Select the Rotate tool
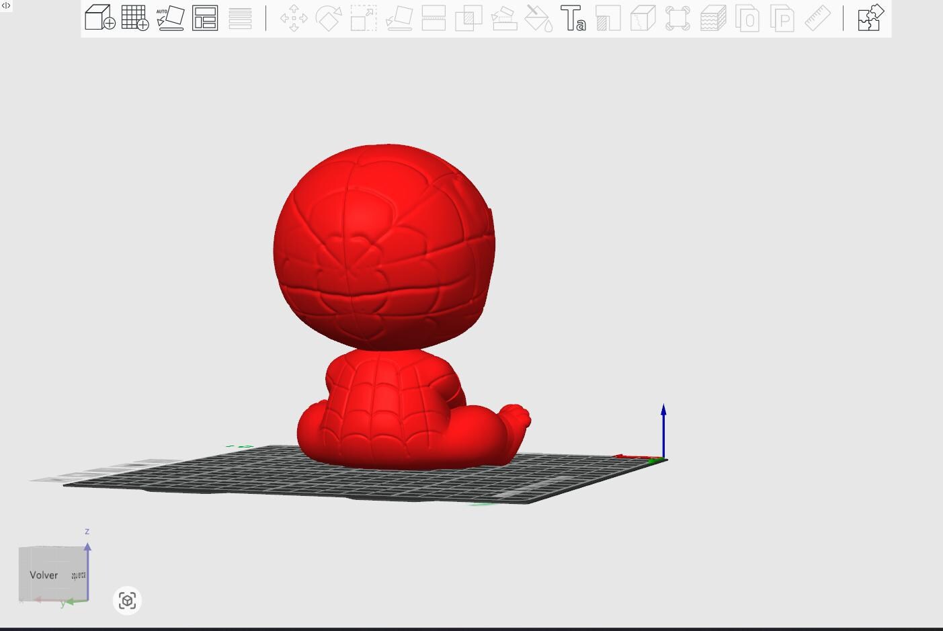The height and width of the screenshot is (631, 943). point(329,18)
